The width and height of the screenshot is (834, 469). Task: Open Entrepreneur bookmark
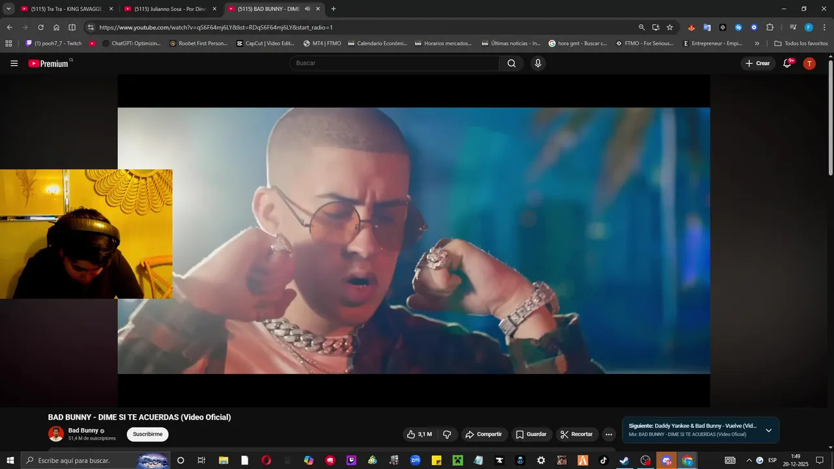tap(712, 44)
